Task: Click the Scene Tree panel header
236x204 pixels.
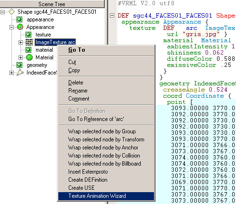Action: coord(52,4)
